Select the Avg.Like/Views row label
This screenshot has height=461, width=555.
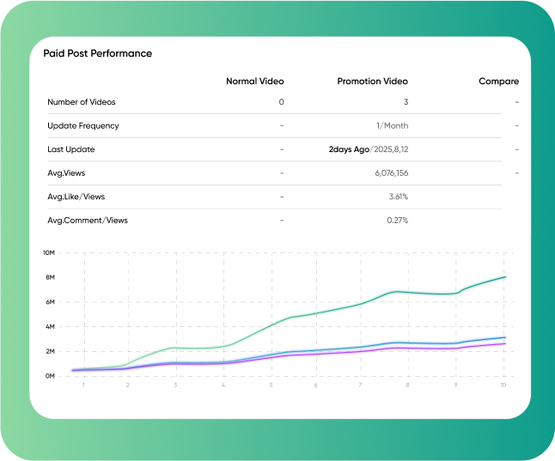pos(77,197)
